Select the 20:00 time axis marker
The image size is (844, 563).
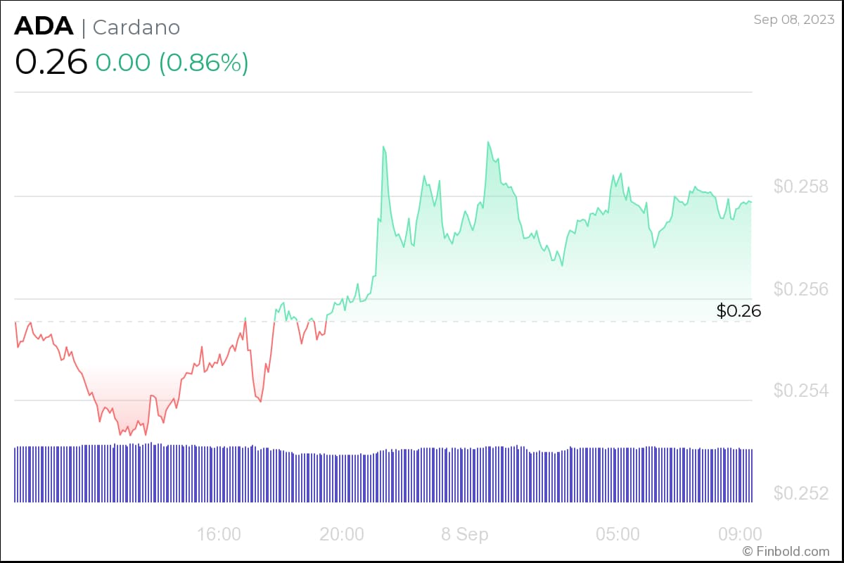point(342,534)
